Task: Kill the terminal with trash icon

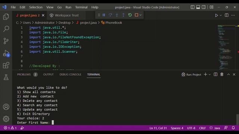Action: [222, 74]
